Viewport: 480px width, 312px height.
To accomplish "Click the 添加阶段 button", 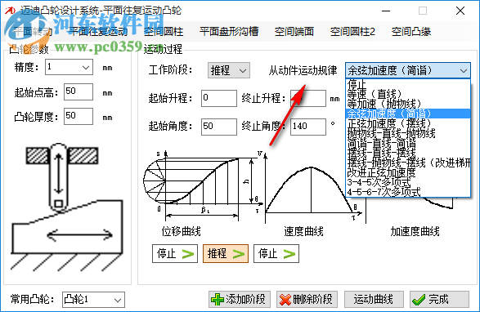I will pos(240,299).
